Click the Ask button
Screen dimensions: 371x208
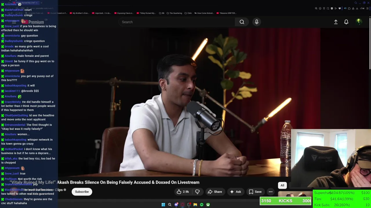pyautogui.click(x=235, y=192)
